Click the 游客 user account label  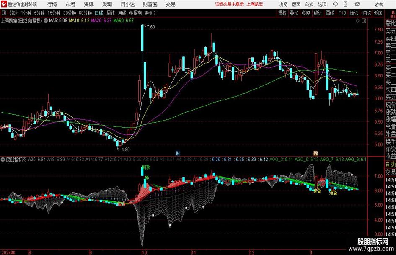click(378, 4)
